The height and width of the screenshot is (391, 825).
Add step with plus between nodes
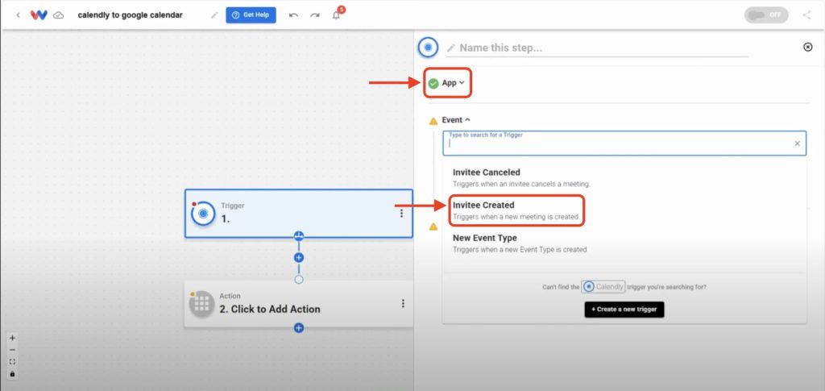[x=299, y=257]
